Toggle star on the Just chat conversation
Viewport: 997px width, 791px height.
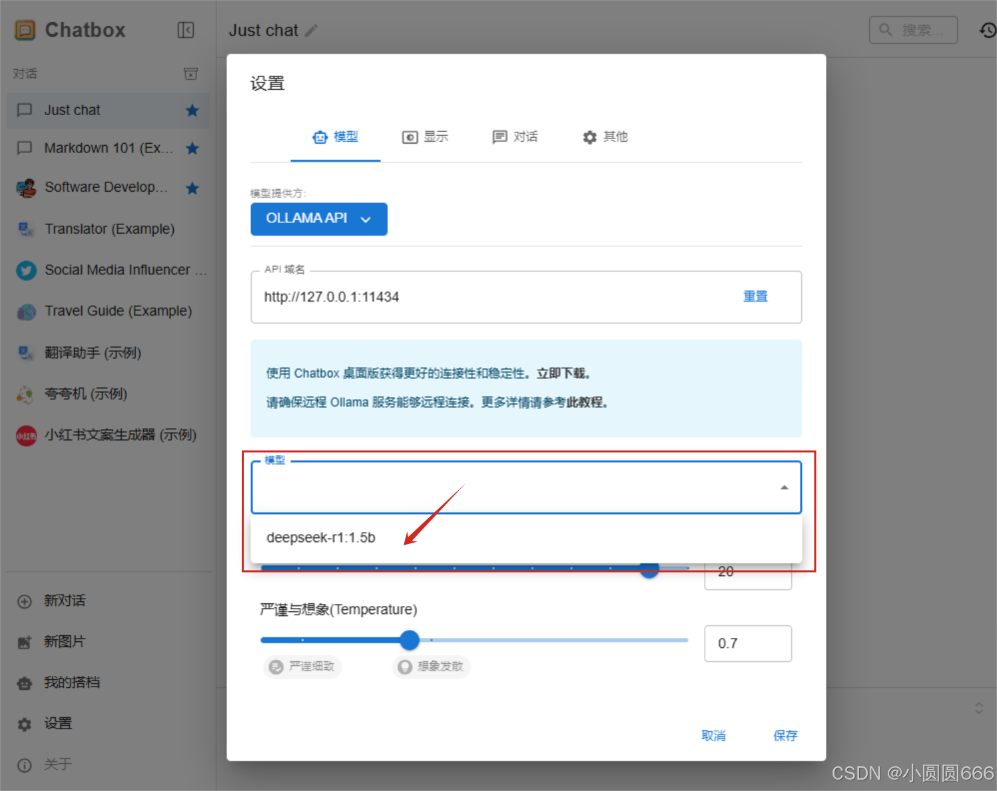[x=192, y=111]
